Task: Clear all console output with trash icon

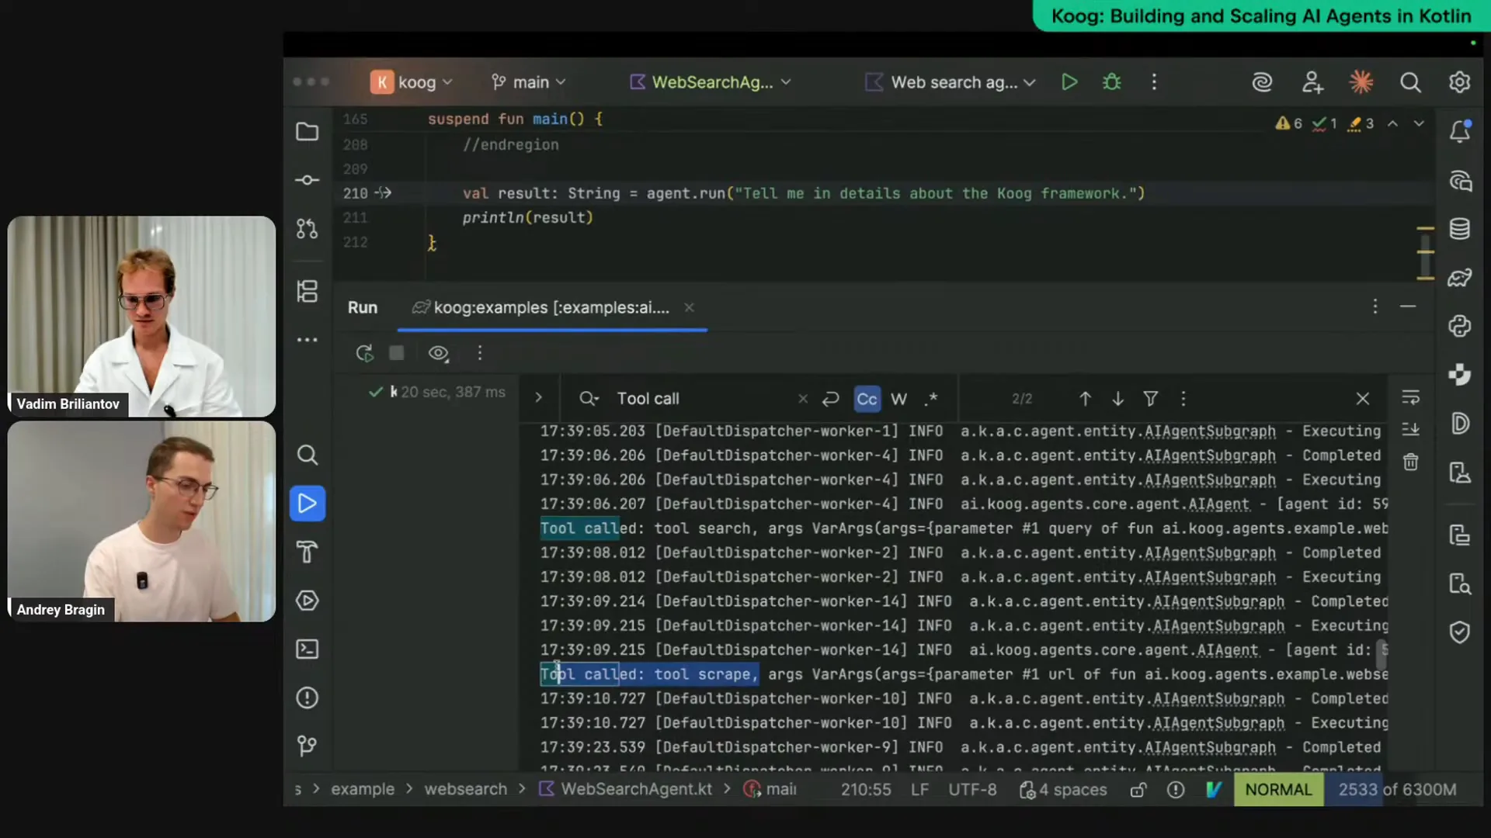Action: click(x=1411, y=462)
